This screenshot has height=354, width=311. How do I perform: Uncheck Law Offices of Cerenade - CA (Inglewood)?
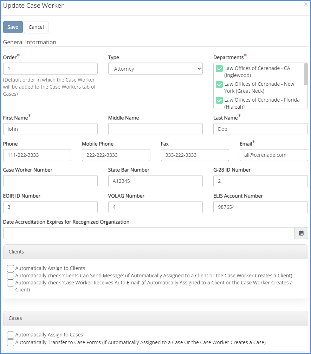[x=219, y=69]
